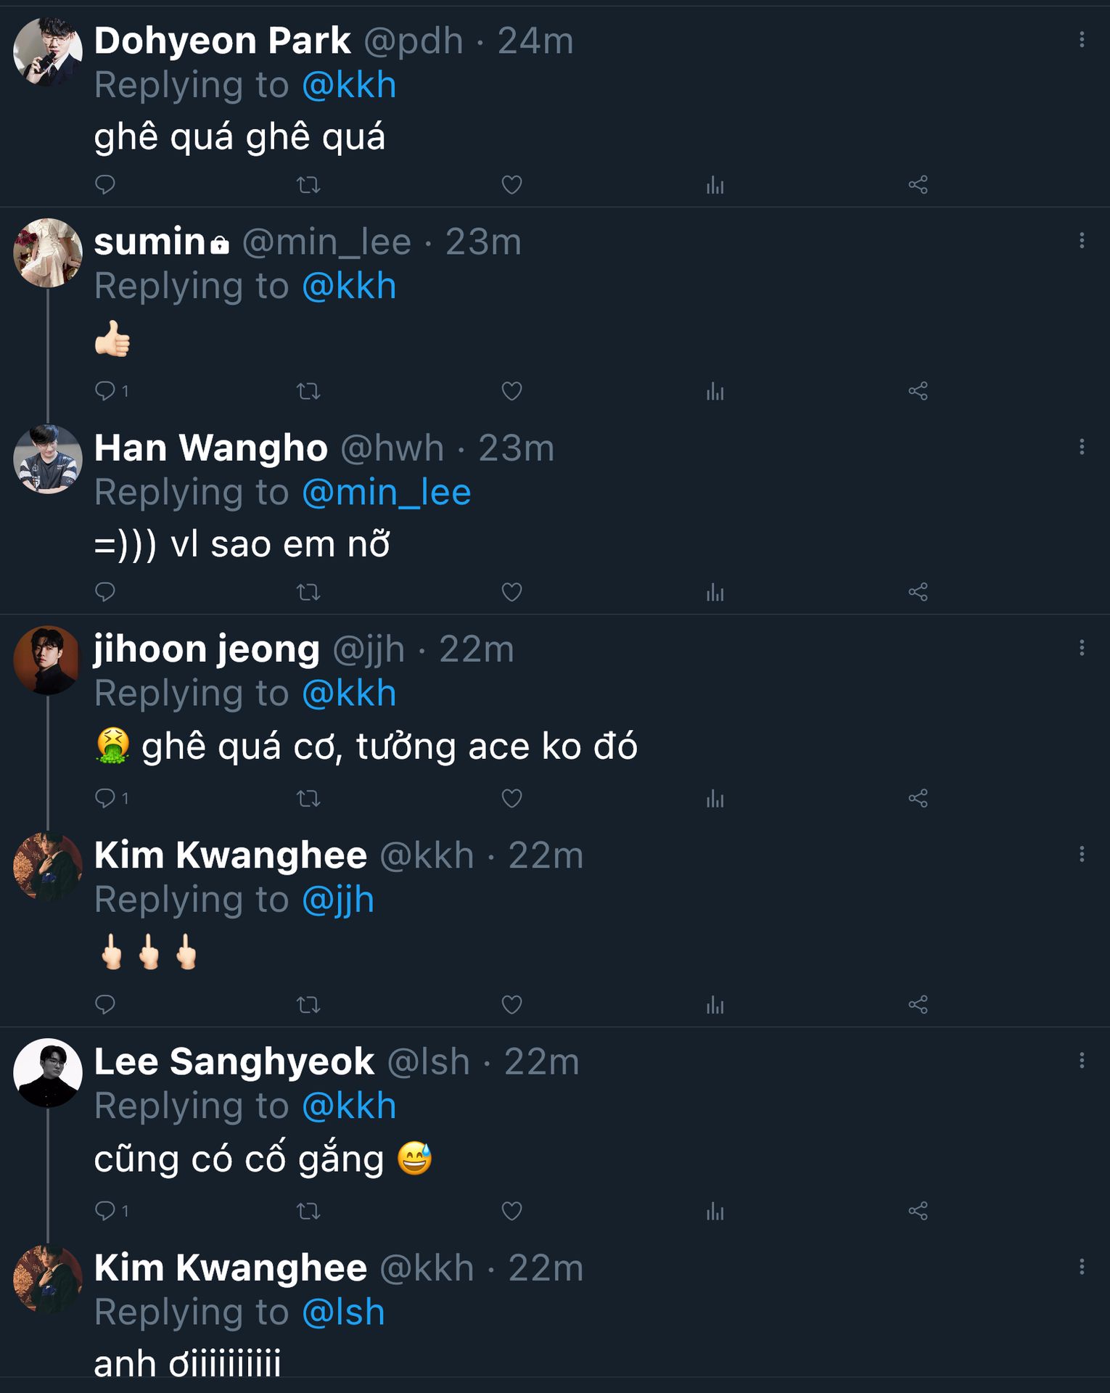This screenshot has width=1110, height=1393.
Task: Like Dohyeon Park's reply
Action: point(511,185)
